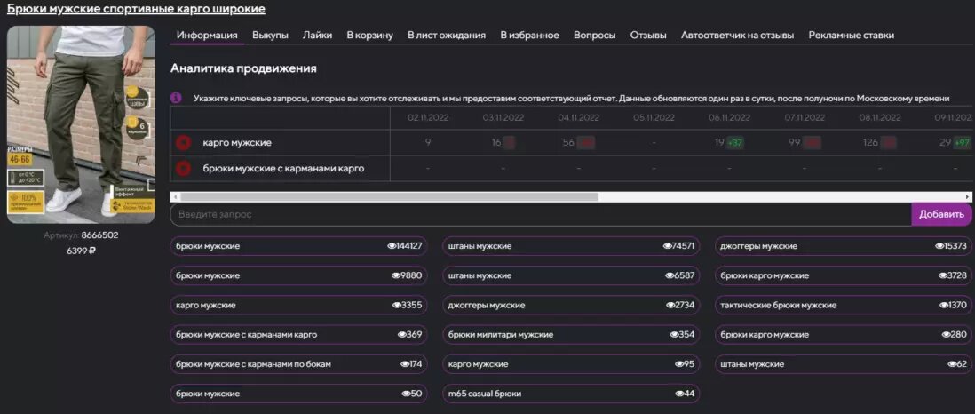The image size is (975, 414).
Task: Click the 05.11.2022 column header
Action: coord(654,117)
